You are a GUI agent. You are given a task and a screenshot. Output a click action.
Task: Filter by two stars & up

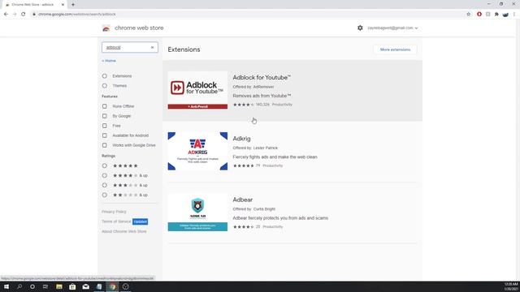105,195
